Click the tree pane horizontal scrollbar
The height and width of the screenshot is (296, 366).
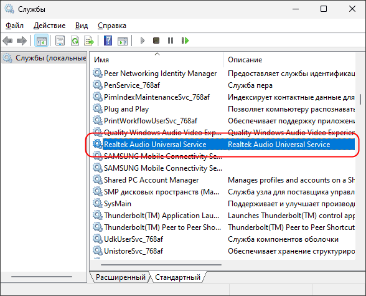pos(42,277)
